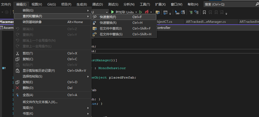The image size is (259, 117).
Task: Click the previous bookmark toolbar icon
Action: click(x=210, y=12)
